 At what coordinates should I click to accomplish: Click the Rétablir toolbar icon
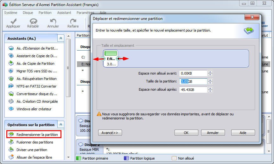coord(33,21)
